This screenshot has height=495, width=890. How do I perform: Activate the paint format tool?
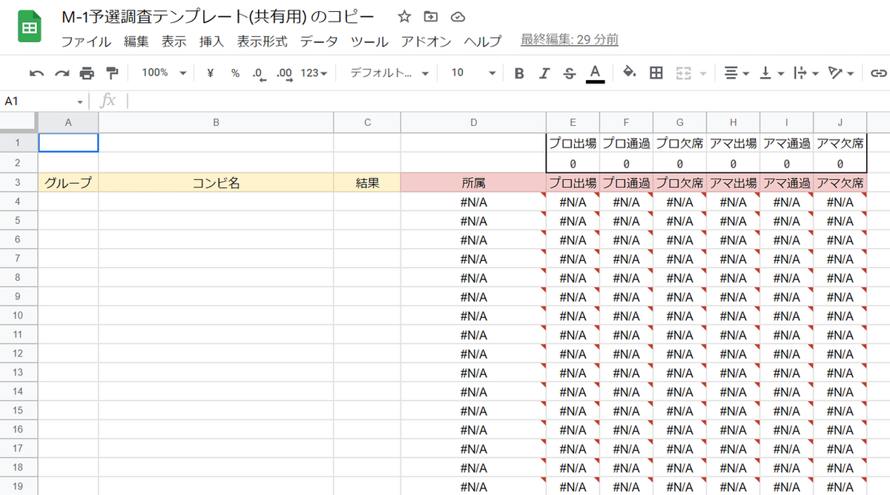tap(111, 73)
